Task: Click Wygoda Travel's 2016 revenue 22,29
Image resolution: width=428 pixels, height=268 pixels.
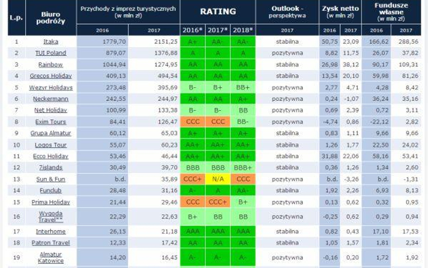Action: [117, 217]
